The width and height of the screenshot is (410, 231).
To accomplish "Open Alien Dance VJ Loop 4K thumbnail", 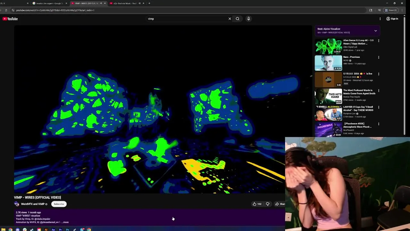I will [x=328, y=46].
